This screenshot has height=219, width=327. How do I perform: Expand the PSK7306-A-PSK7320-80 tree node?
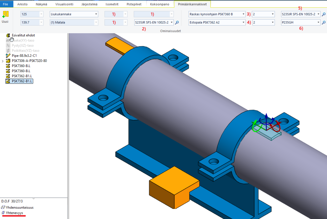[3, 61]
